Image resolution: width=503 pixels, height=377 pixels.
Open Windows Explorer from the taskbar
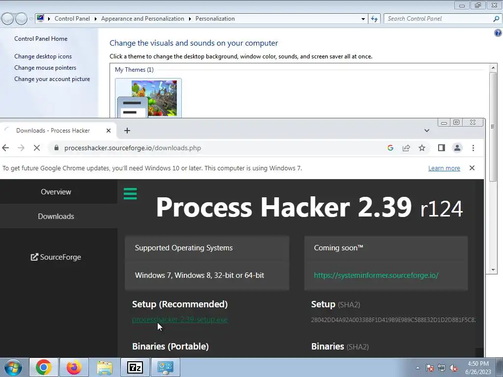(x=105, y=367)
